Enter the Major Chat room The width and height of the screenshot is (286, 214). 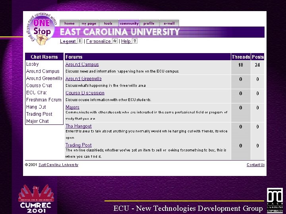37,121
